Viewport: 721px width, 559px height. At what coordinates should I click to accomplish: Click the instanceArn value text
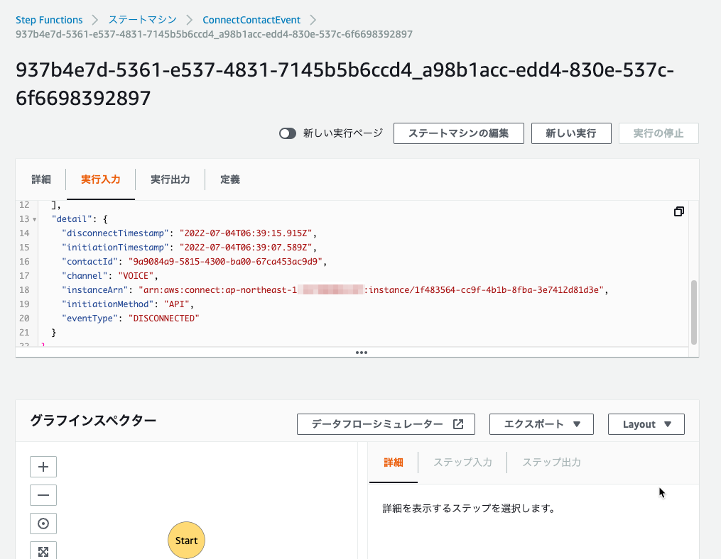point(371,290)
